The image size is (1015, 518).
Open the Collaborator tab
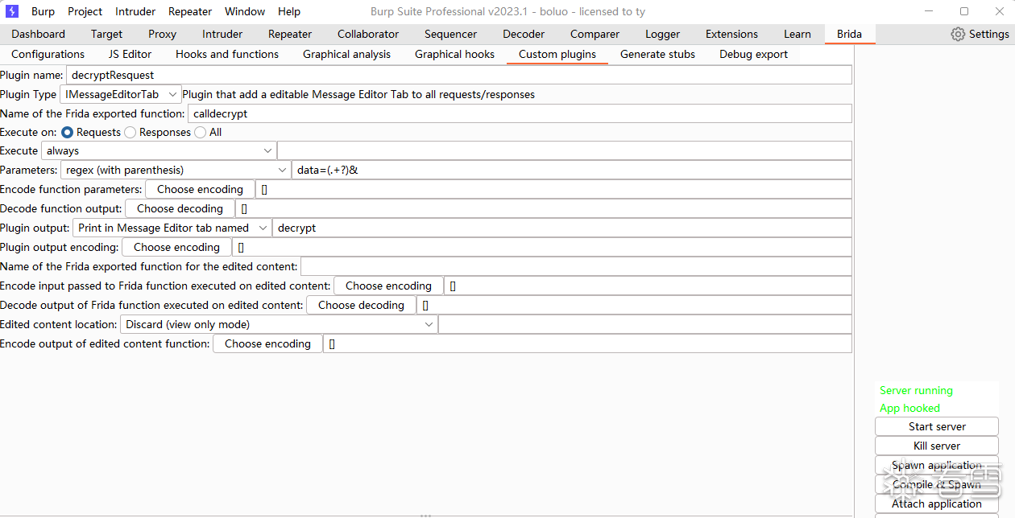pos(368,34)
